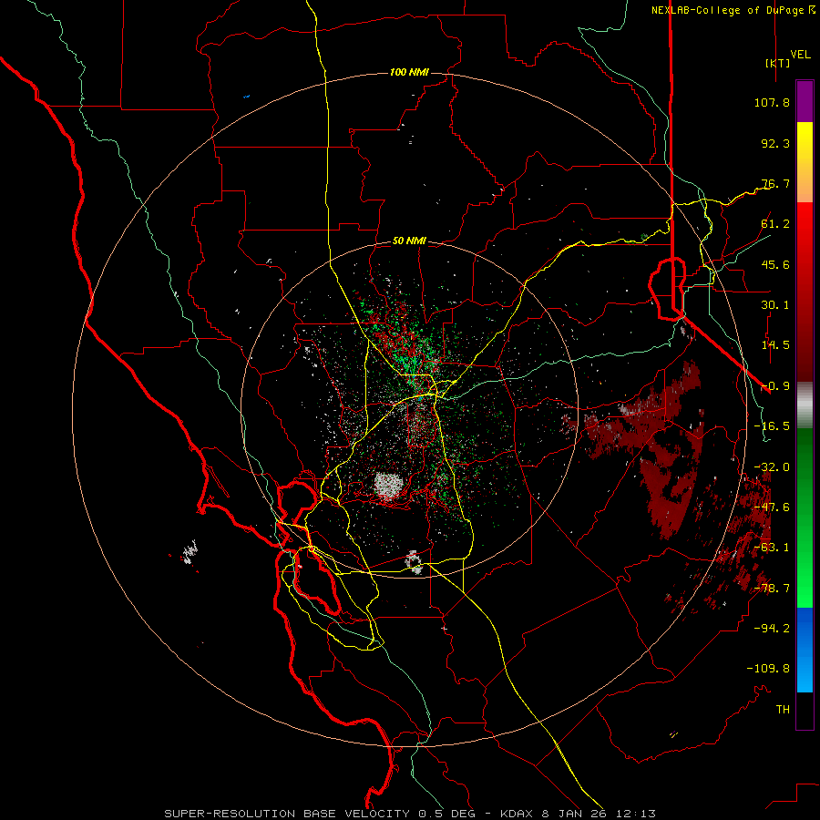Screen dimensions: 820x820
Task: Select the 45.6 scale value
Action: (775, 264)
